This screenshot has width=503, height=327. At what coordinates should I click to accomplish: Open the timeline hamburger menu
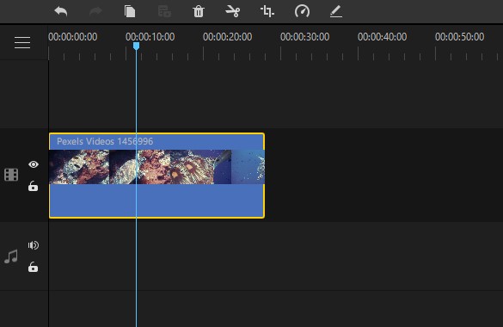point(22,42)
